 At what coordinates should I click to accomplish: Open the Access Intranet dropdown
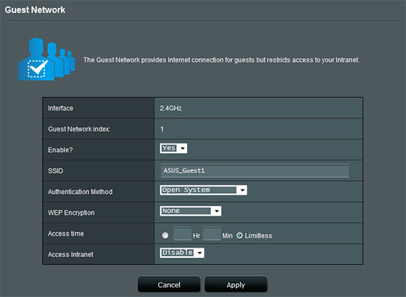coord(182,253)
